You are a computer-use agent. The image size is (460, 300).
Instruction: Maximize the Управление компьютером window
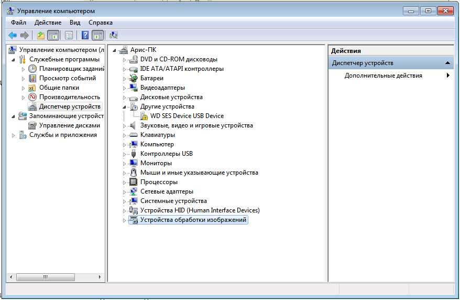tap(428, 11)
